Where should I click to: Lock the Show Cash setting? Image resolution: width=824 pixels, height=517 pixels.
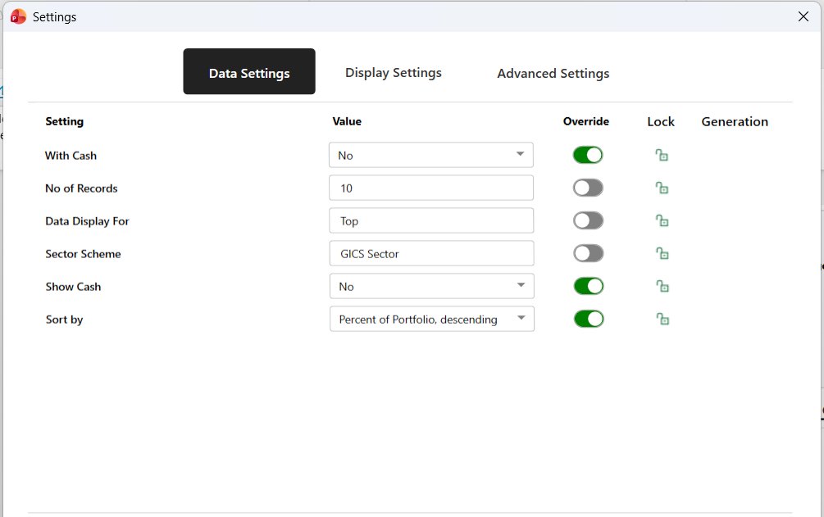662,286
